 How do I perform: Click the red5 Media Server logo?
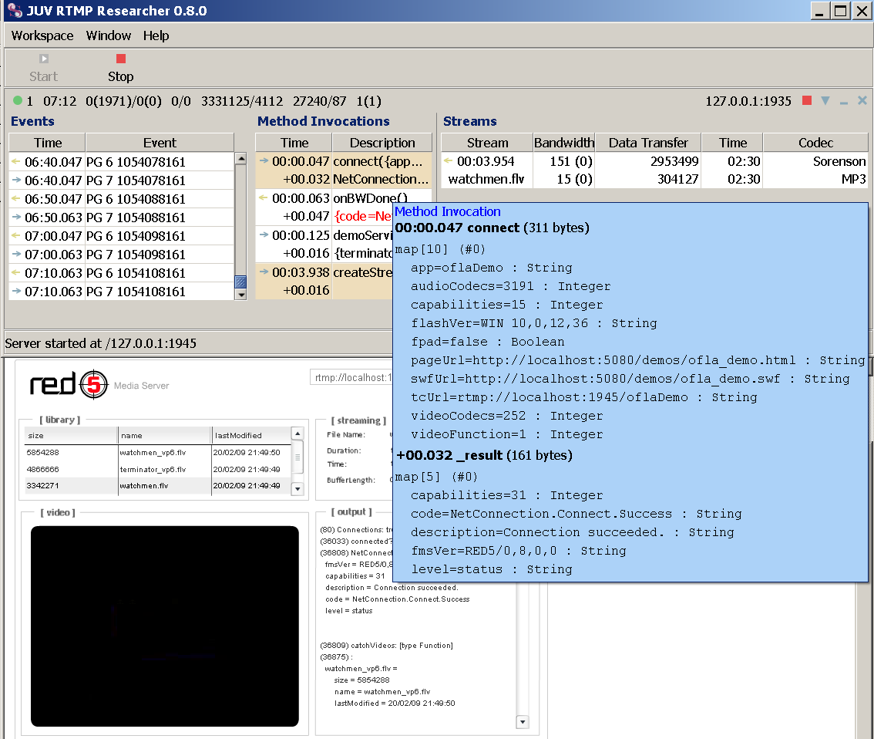click(99, 384)
